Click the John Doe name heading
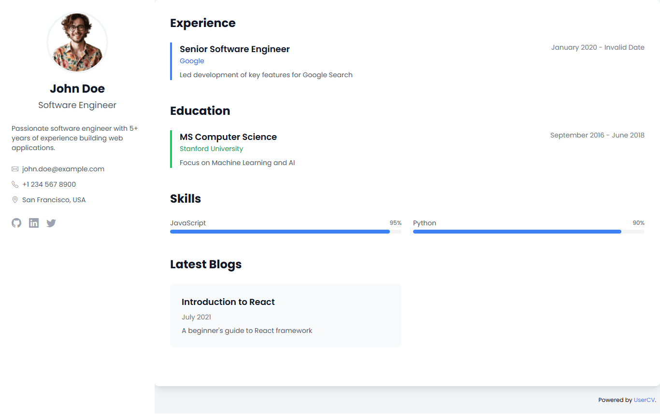The width and height of the screenshot is (660, 414). click(x=77, y=89)
